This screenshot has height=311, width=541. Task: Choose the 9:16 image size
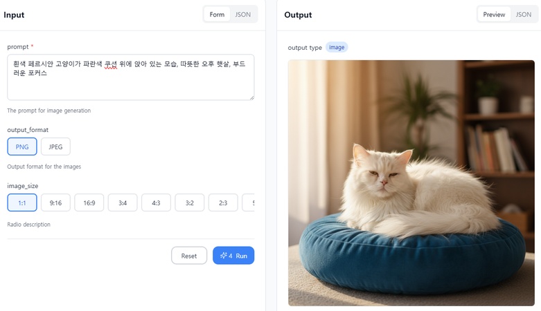tap(55, 202)
